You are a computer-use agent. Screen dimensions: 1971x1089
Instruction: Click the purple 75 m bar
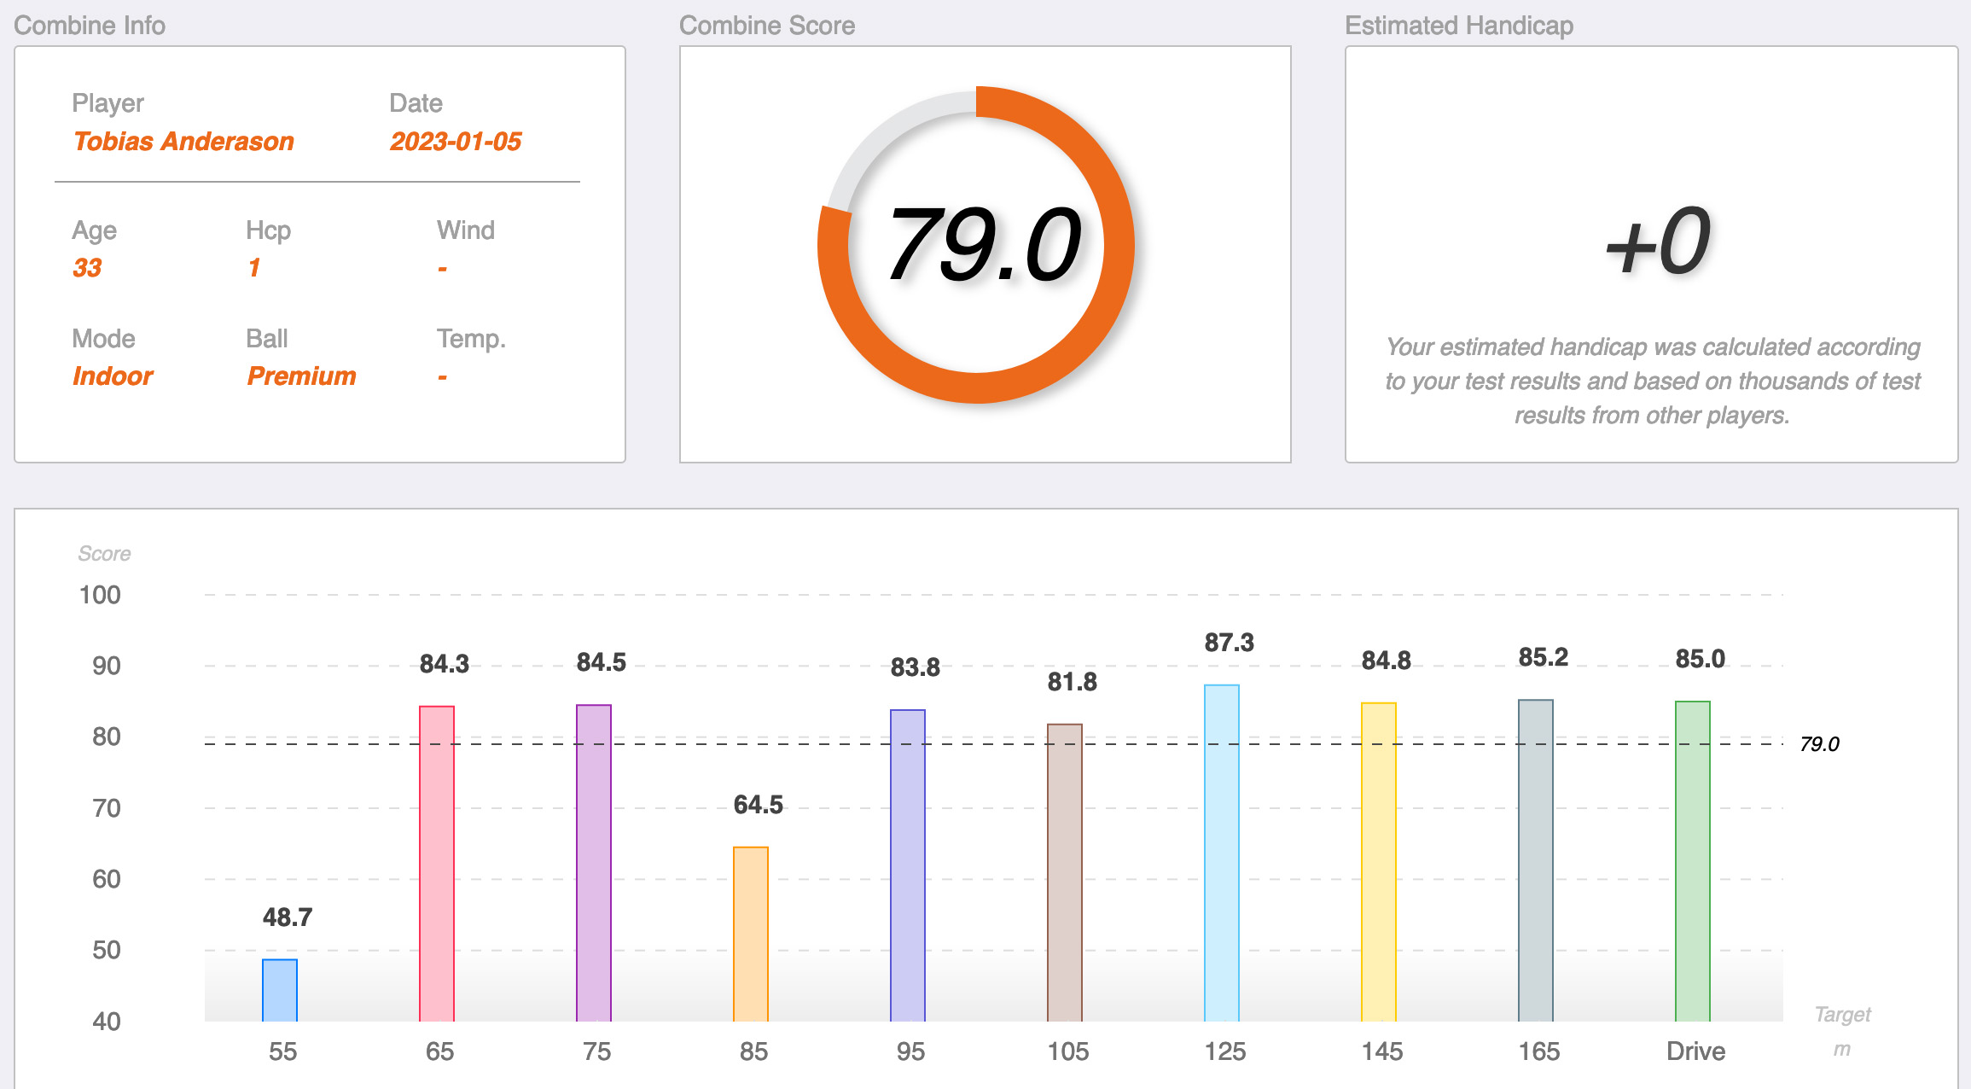click(x=594, y=863)
